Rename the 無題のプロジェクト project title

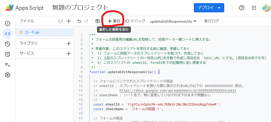[80, 8]
